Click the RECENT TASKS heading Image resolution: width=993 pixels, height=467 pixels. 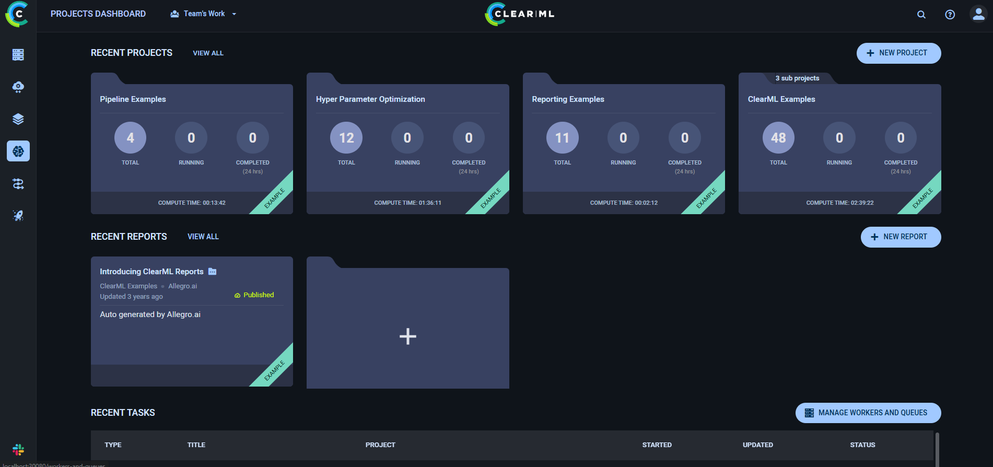(123, 413)
